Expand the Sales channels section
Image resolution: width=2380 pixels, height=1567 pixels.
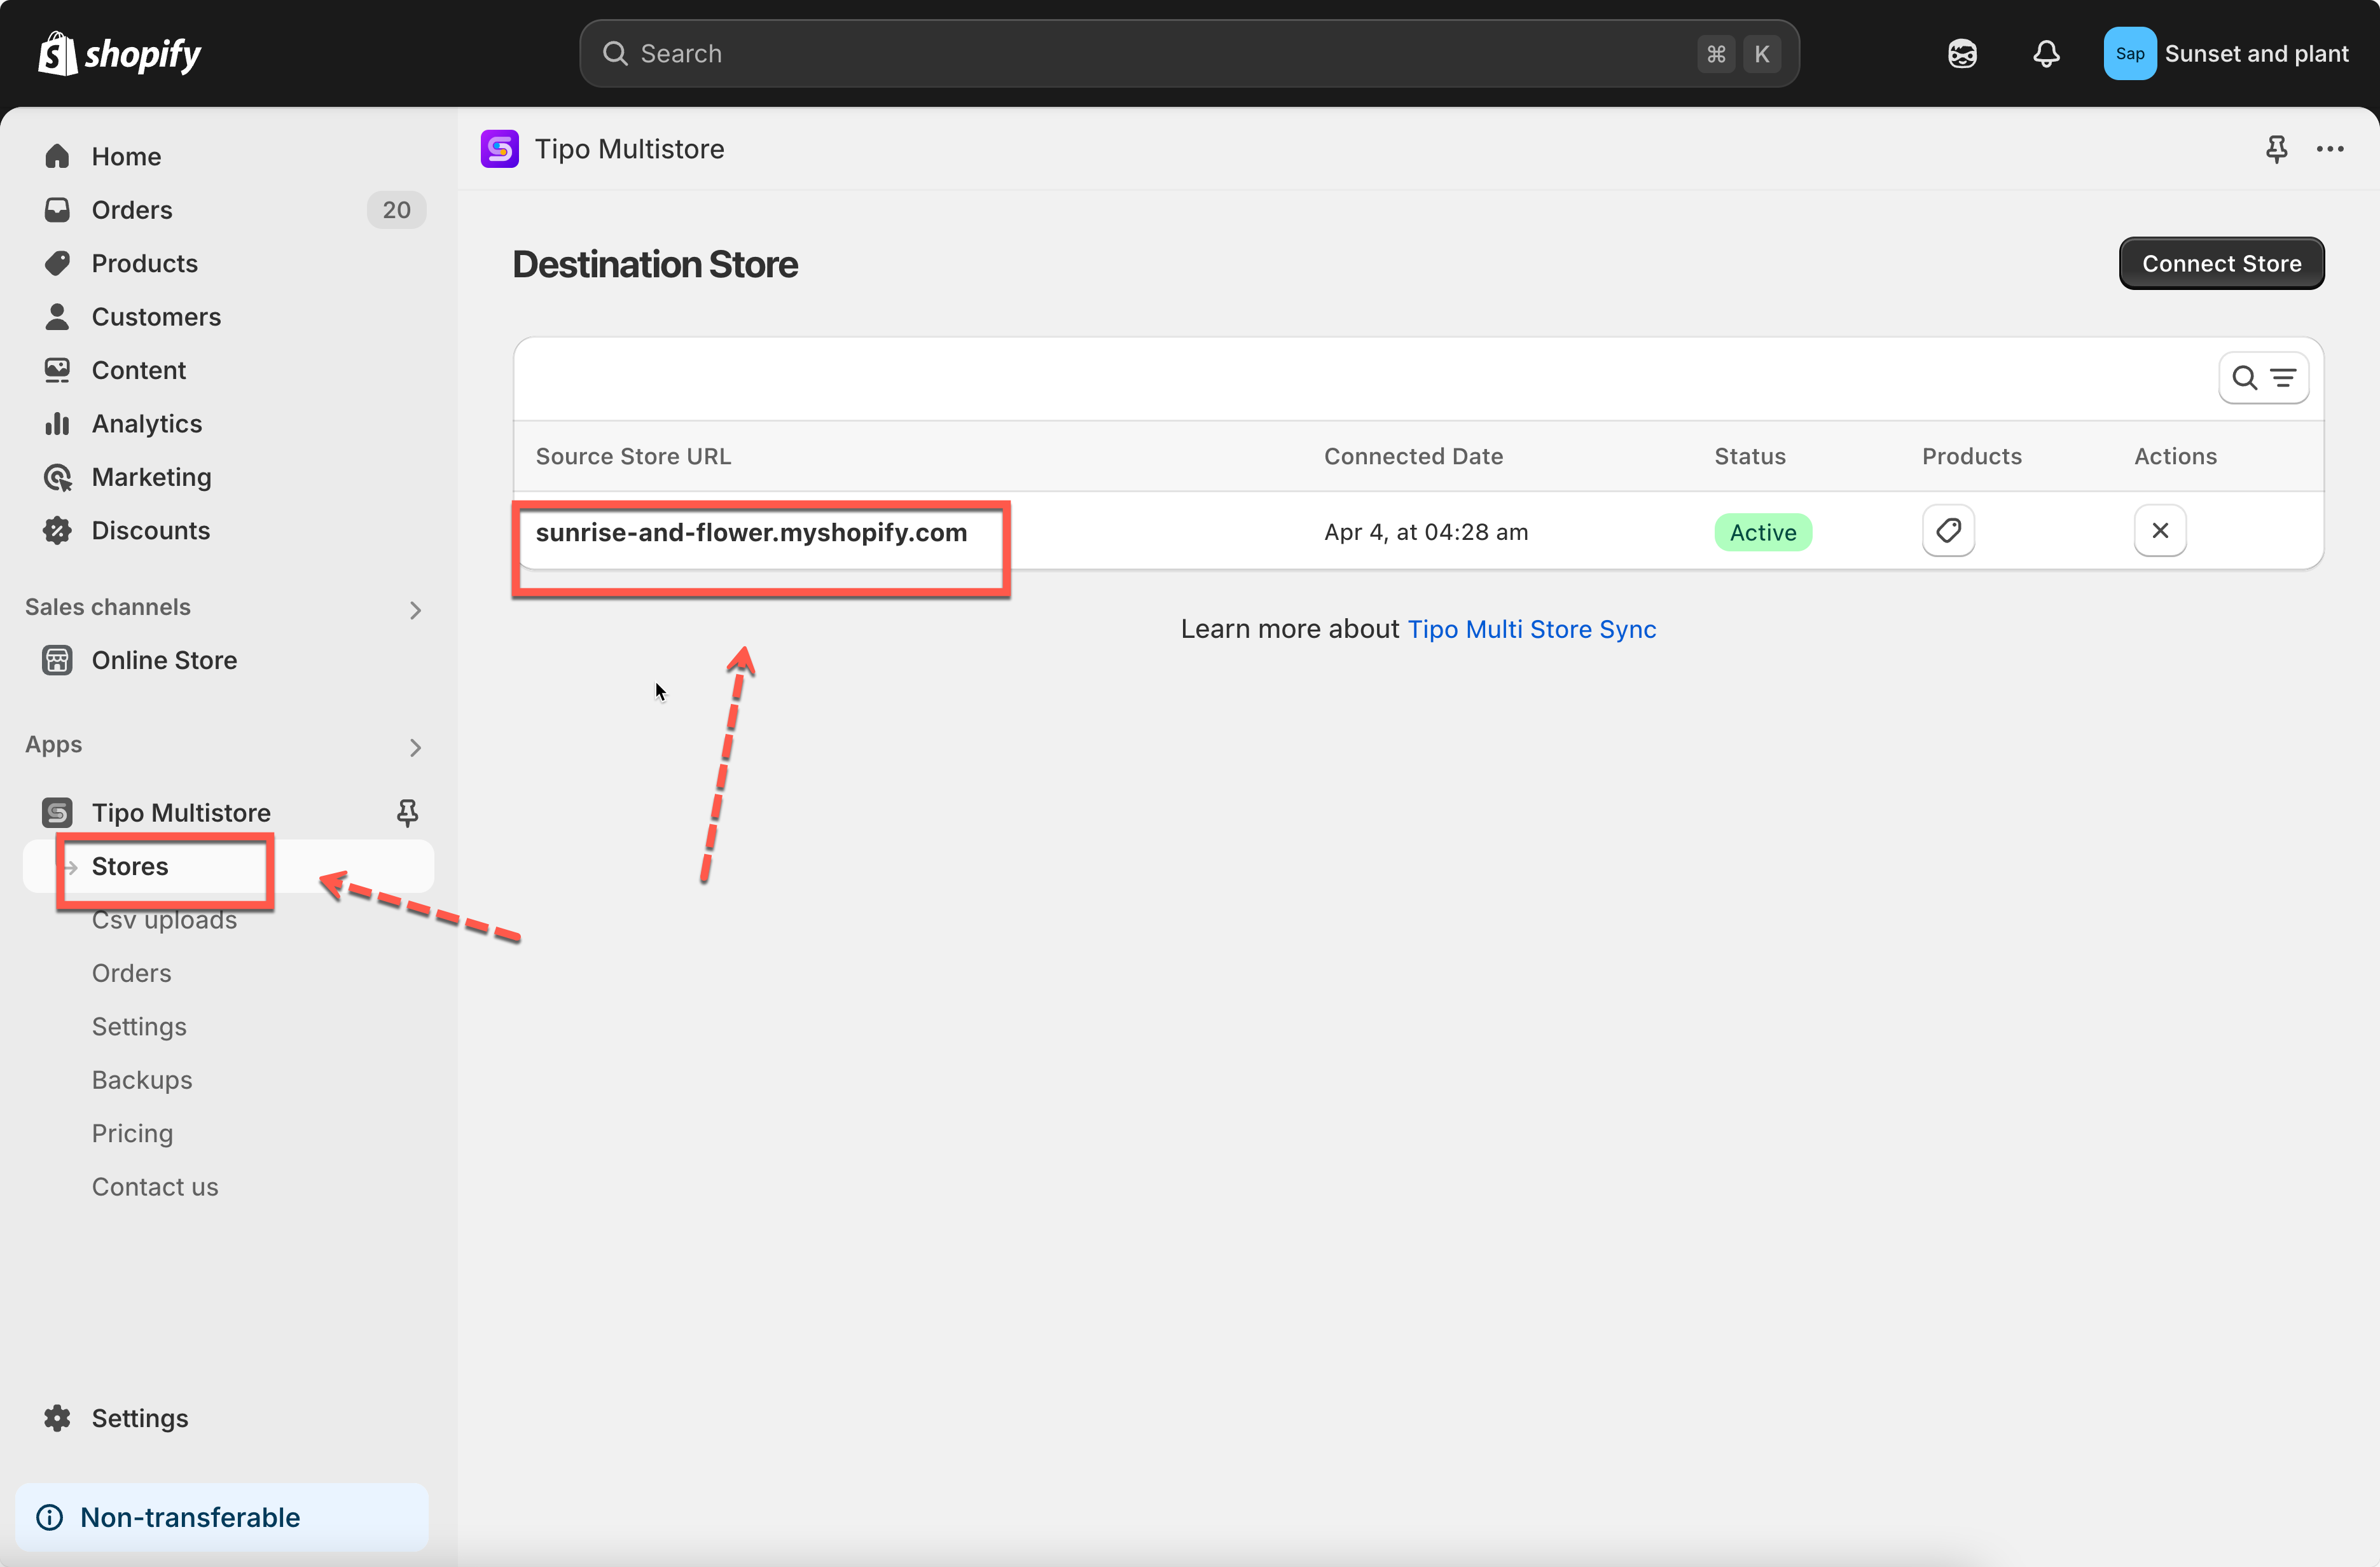pyautogui.click(x=415, y=609)
